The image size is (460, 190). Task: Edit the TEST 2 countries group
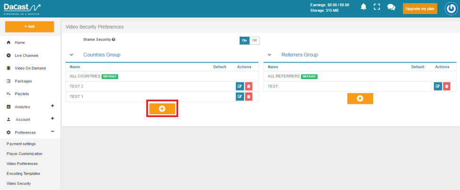click(x=240, y=86)
